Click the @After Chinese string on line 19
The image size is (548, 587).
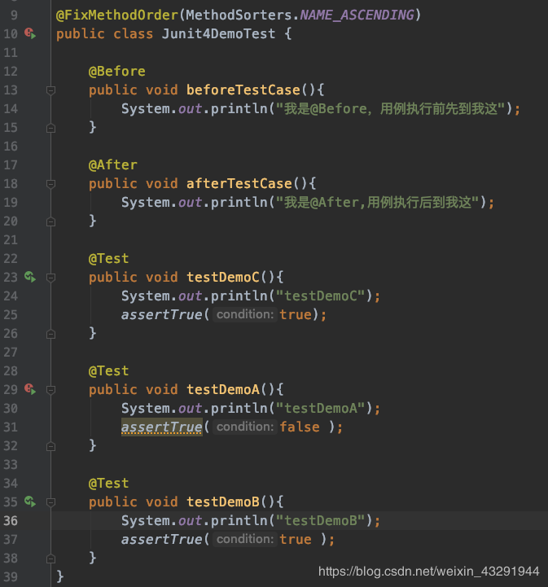pyautogui.click(x=377, y=202)
